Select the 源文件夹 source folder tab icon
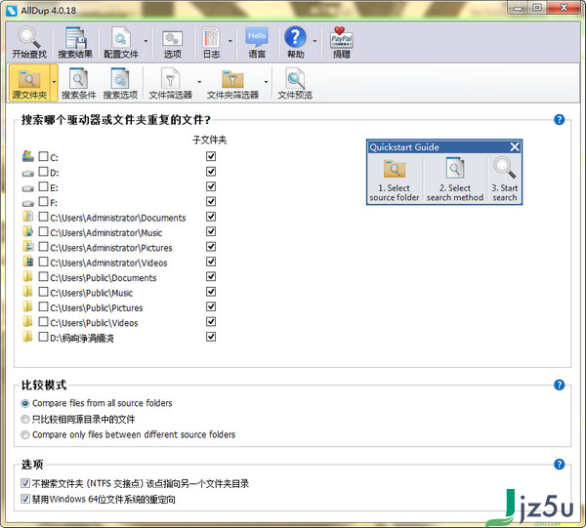The width and height of the screenshot is (586, 528). [29, 83]
